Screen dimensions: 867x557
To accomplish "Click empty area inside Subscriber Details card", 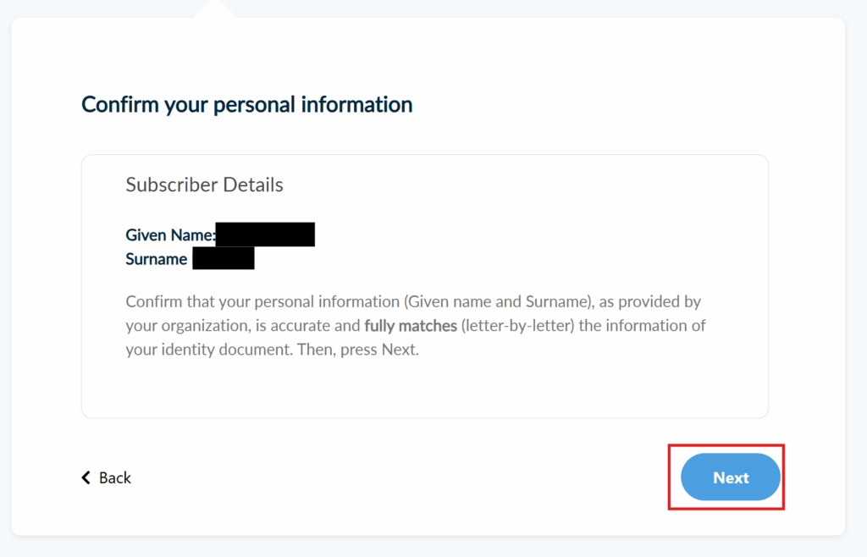I will [x=508, y=385].
